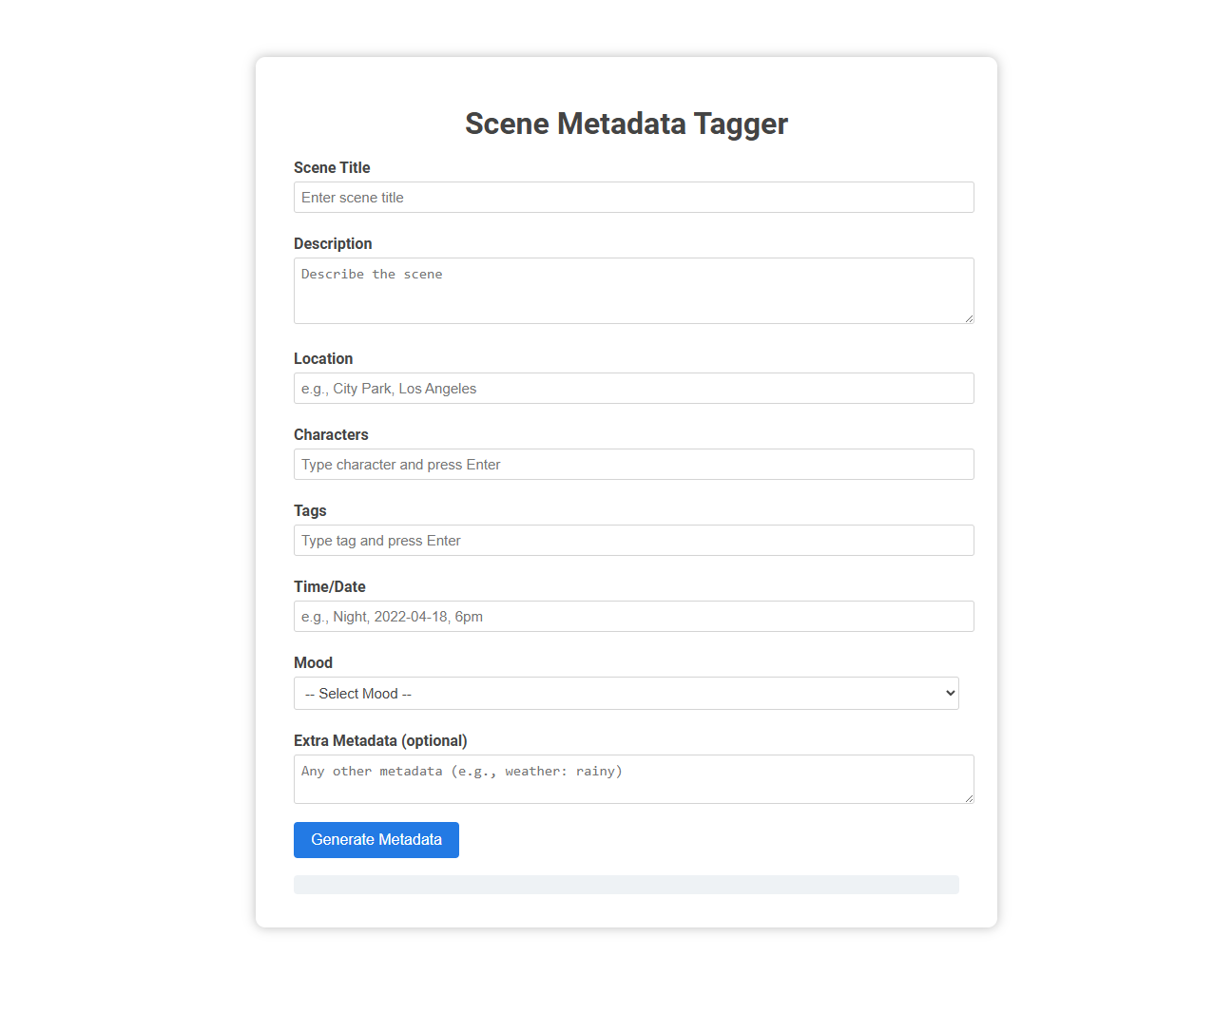Expand the Mood select showing available moods

(626, 693)
